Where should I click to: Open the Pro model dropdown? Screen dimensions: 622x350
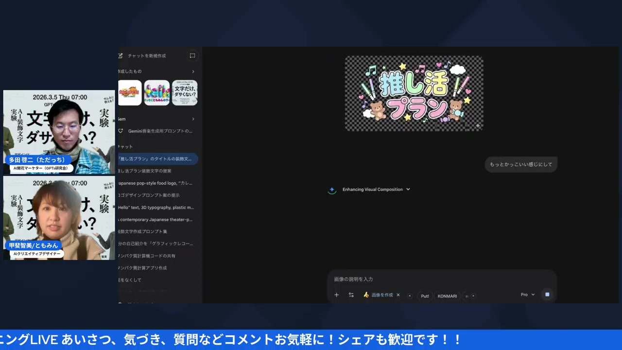527,294
